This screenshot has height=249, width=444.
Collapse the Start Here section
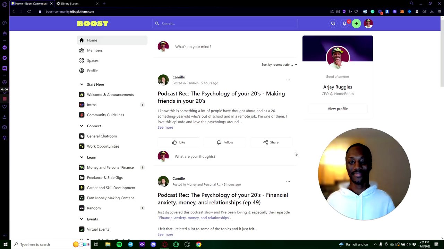click(82, 84)
